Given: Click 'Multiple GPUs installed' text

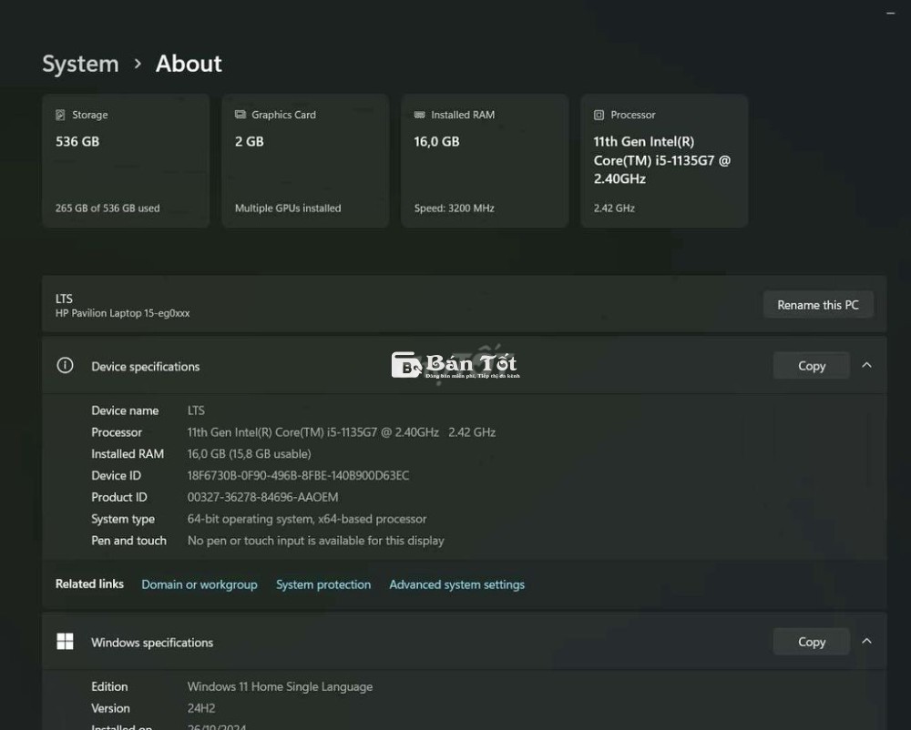Looking at the screenshot, I should tap(288, 208).
